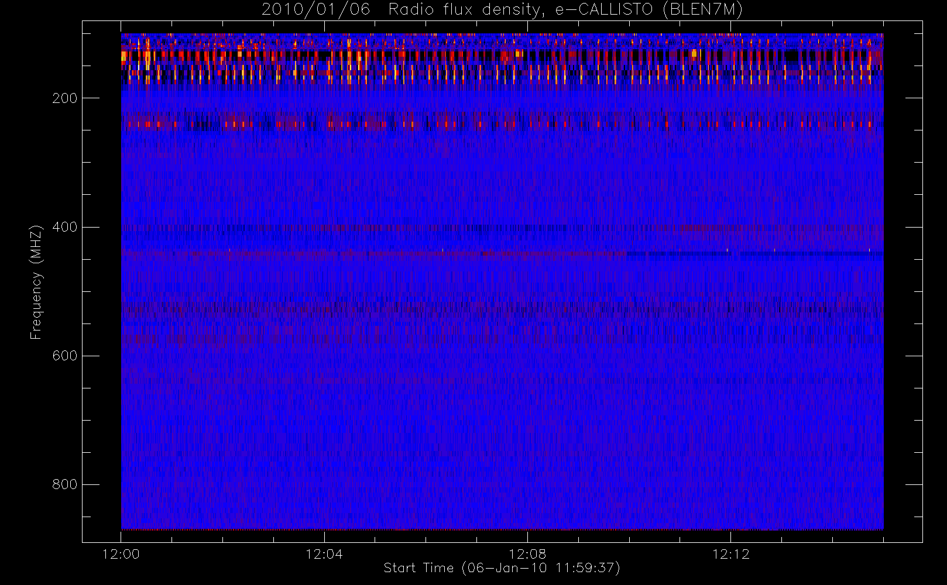This screenshot has width=947, height=585.
Task: Click the 600 frequency tick label
Action: [64, 356]
